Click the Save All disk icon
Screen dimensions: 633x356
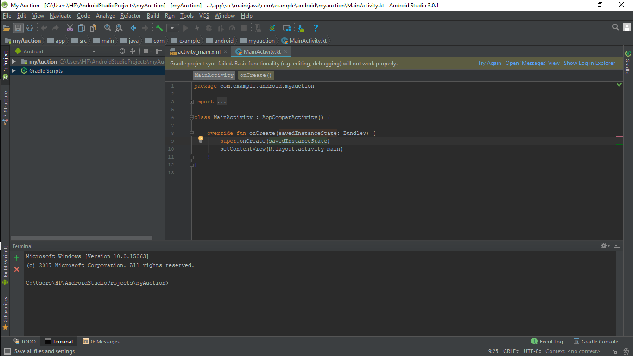click(18, 28)
